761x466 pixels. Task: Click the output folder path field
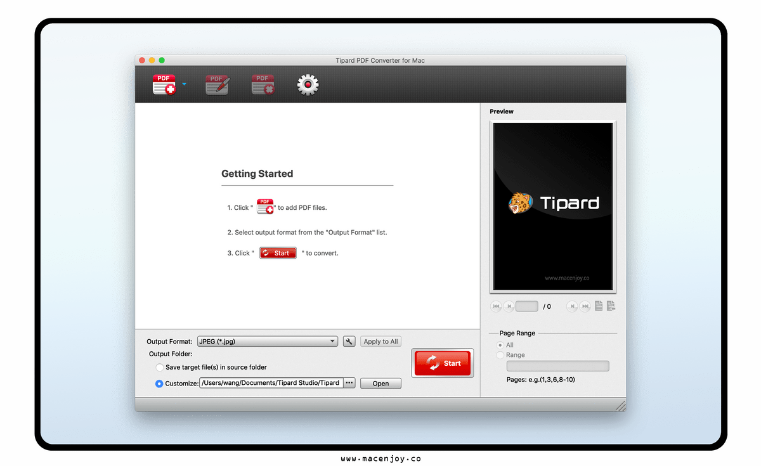(x=271, y=383)
